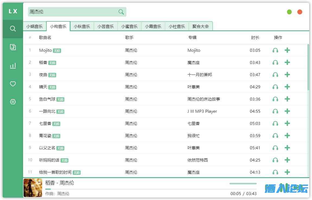This screenshot has height=200, width=312.
Task: Add 稻香 to a list with plus icon
Action: click(x=287, y=63)
